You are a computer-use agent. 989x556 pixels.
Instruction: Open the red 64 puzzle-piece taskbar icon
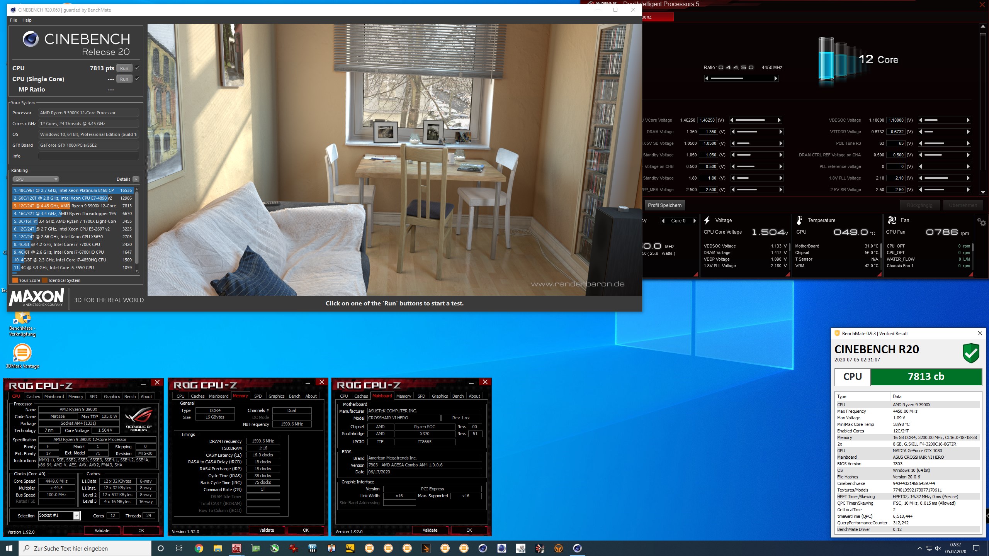(293, 548)
